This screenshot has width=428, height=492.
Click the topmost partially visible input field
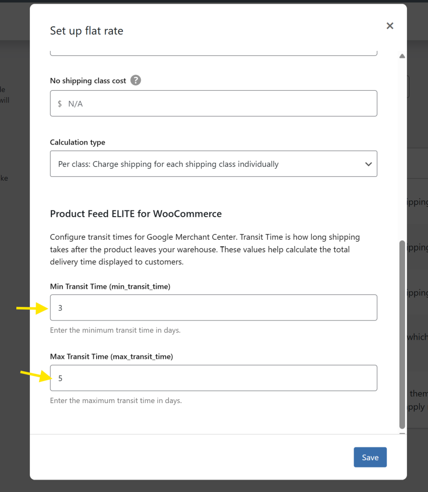point(213,52)
